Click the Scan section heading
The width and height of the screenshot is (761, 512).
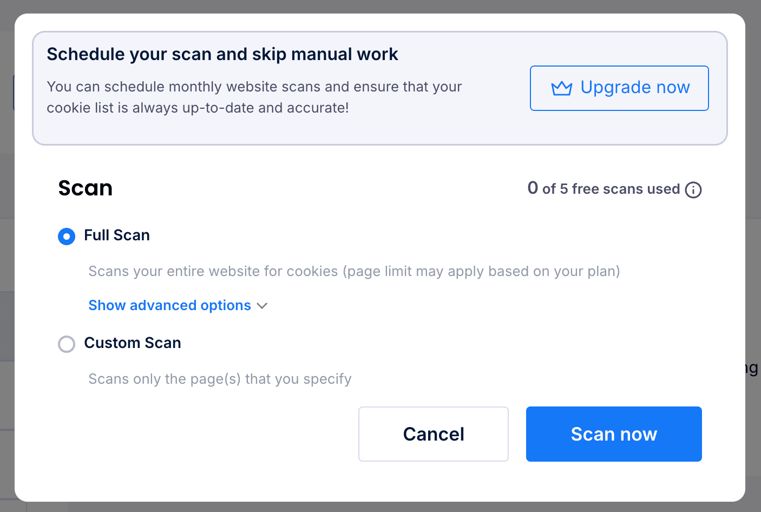(86, 188)
